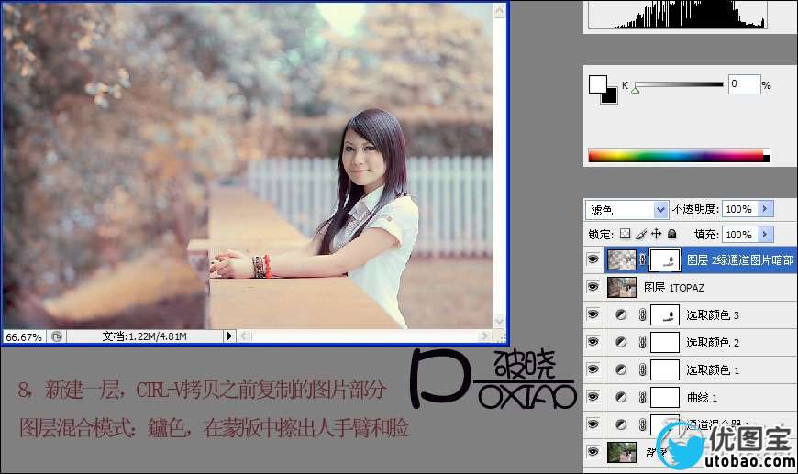798x474 pixels.
Task: Click the 图层 1TOPAZ layer thumbnail
Action: point(621,287)
